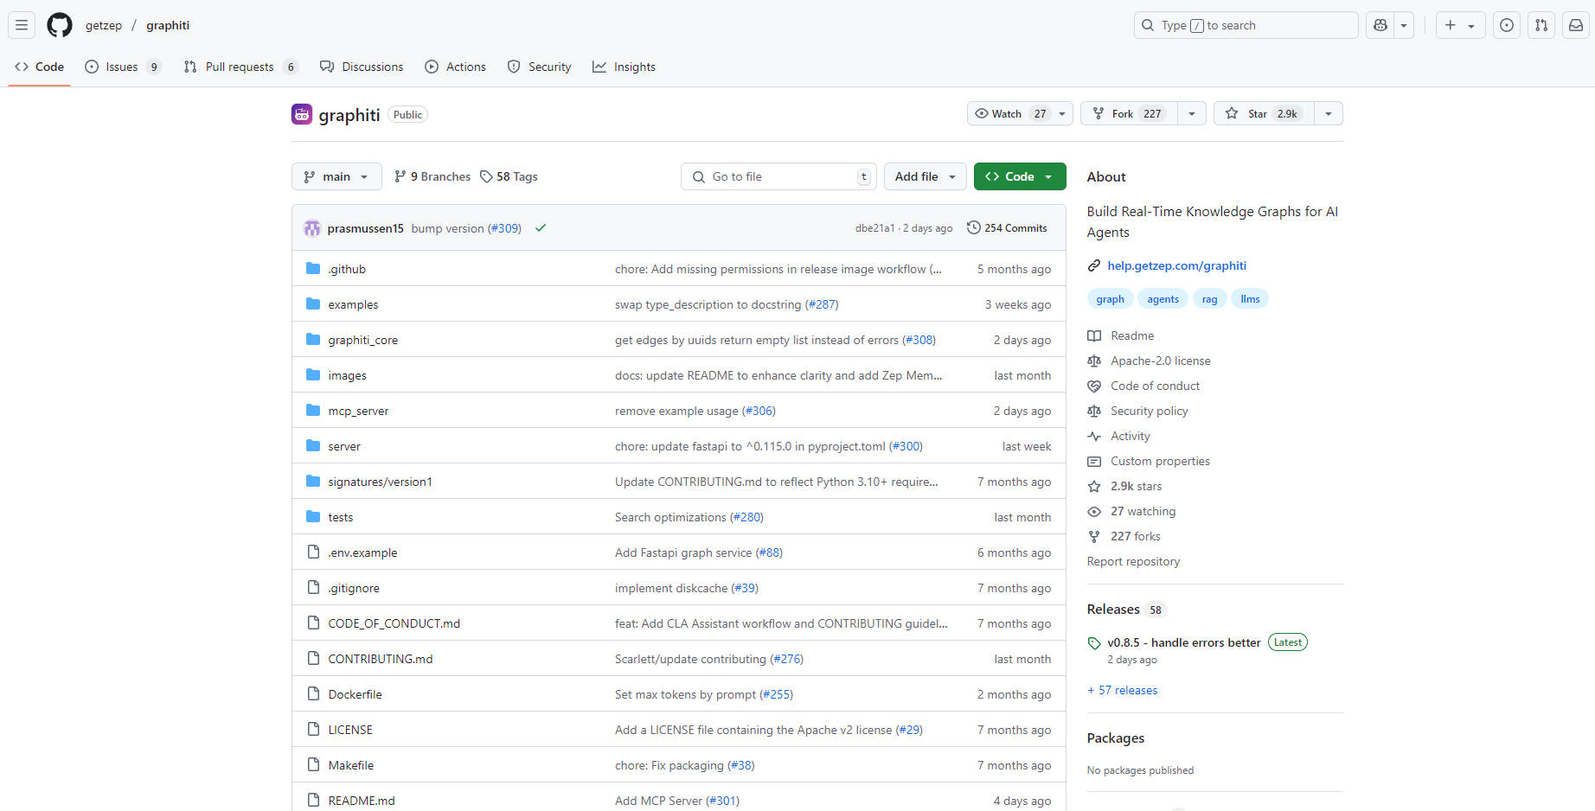Open the .github folder
1595x811 pixels.
[347, 269]
